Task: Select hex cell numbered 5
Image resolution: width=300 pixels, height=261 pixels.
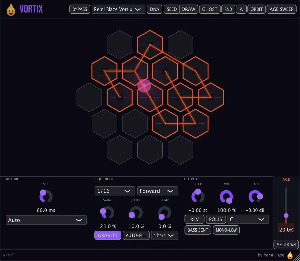Action: click(x=165, y=71)
